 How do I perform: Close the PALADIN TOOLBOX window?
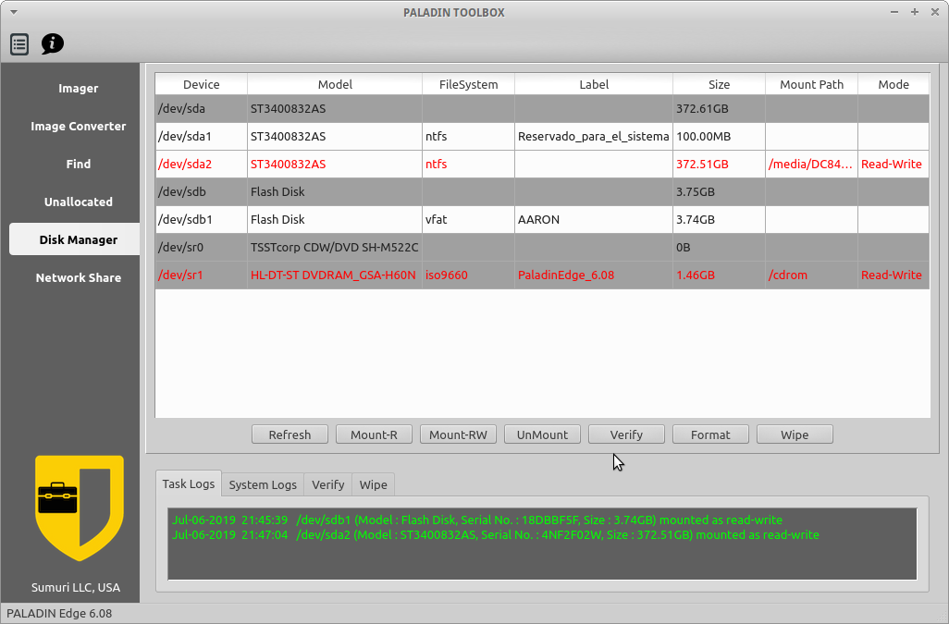[x=934, y=12]
